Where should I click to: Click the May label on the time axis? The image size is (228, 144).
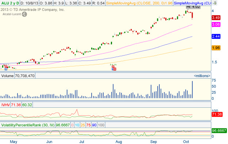(13, 142)
